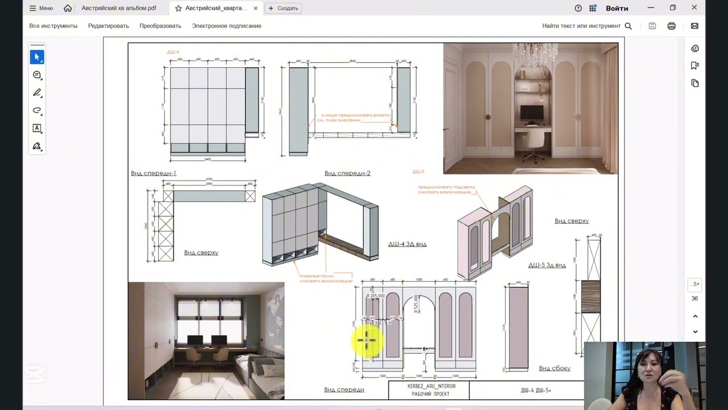Screen dimensions: 728x410
Task: Click the Войти sign-in button
Action: [x=617, y=8]
